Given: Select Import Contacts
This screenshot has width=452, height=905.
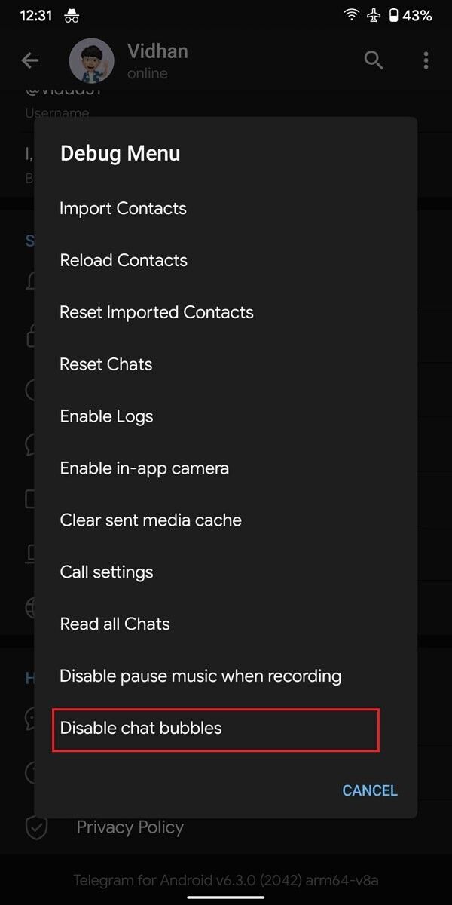Looking at the screenshot, I should click(x=123, y=208).
